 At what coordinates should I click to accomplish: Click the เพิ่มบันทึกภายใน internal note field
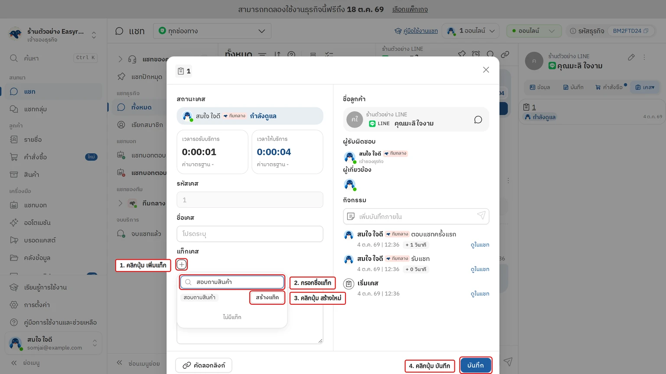pos(416,216)
